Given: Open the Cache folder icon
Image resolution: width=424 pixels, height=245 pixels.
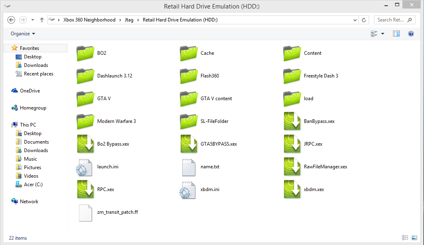Looking at the screenshot, I should (189, 53).
